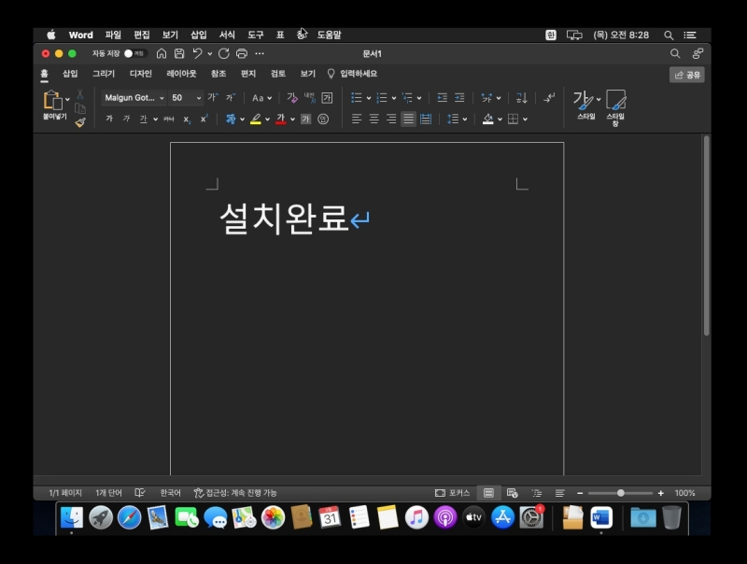The height and width of the screenshot is (564, 747).
Task: Click the increase indent icon
Action: (x=458, y=97)
